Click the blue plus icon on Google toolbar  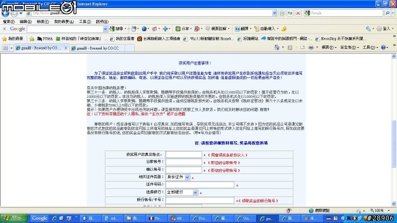[165, 29]
